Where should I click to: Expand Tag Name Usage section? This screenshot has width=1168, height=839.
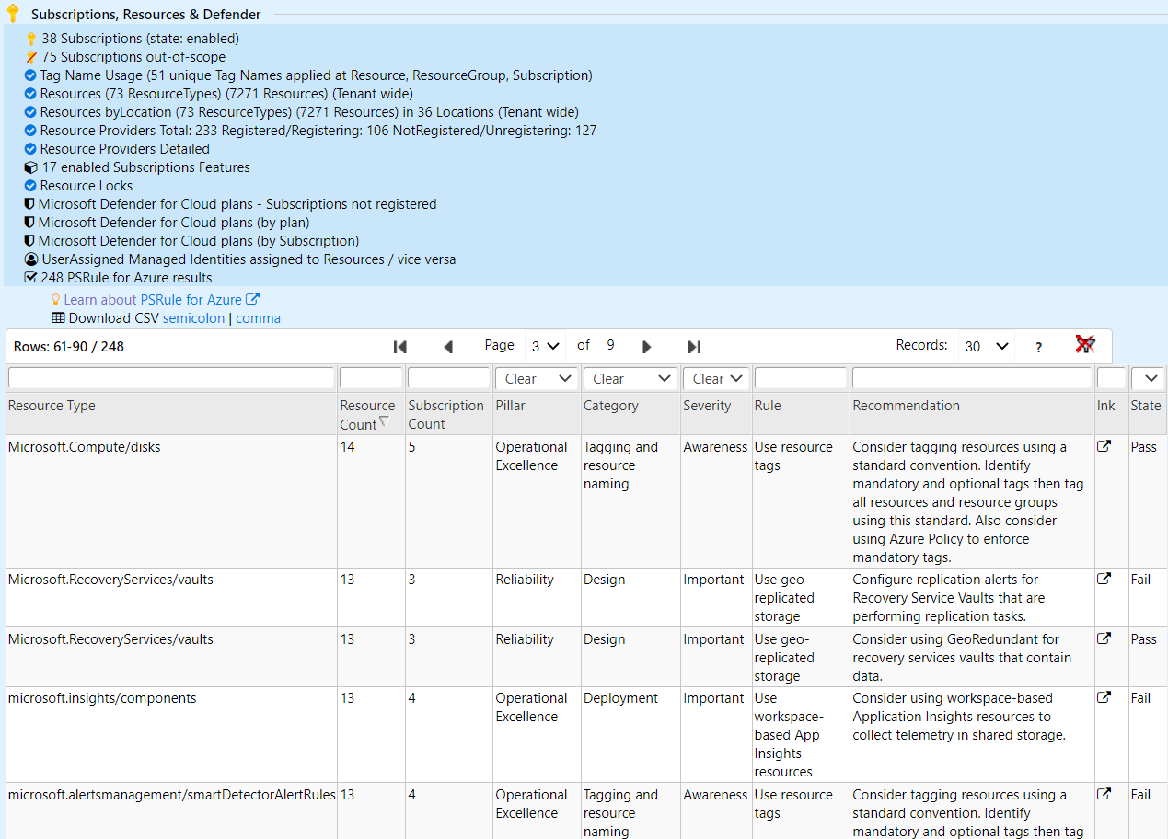(316, 75)
